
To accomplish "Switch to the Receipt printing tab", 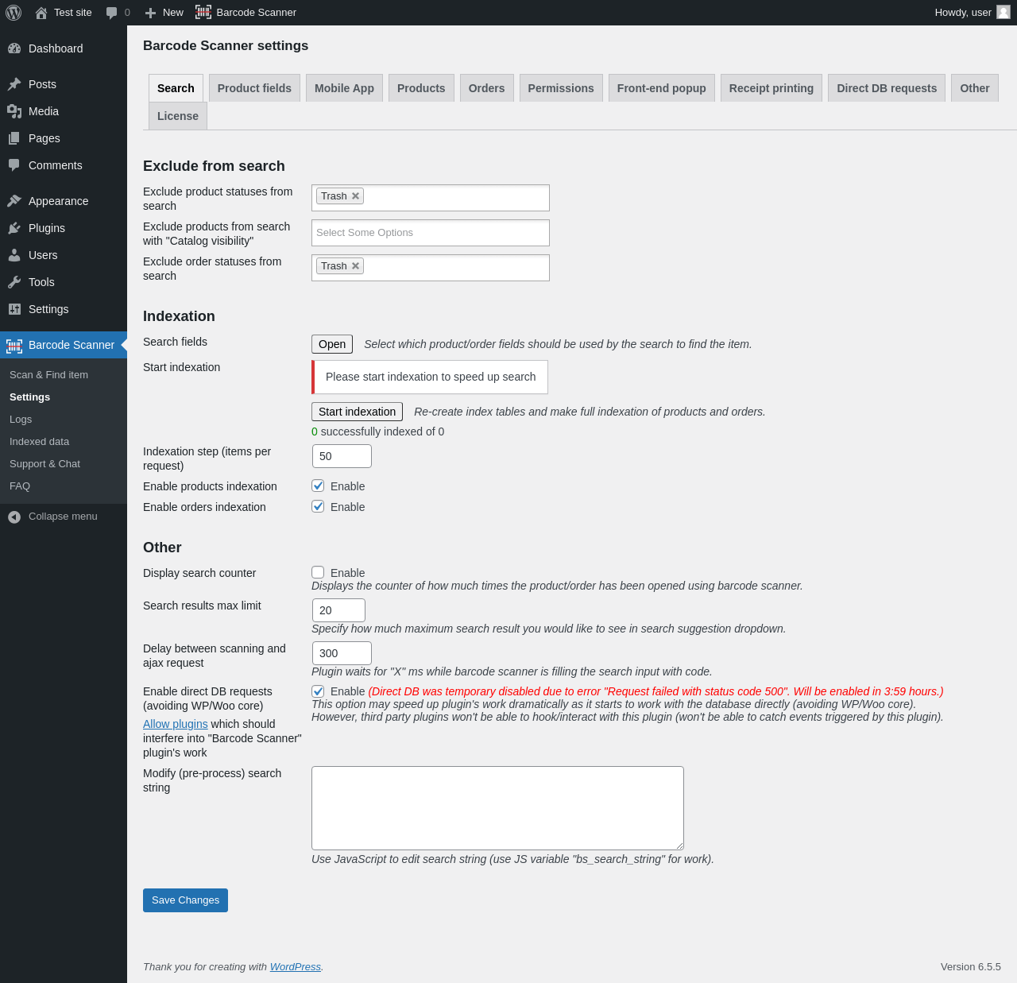I will pos(771,88).
